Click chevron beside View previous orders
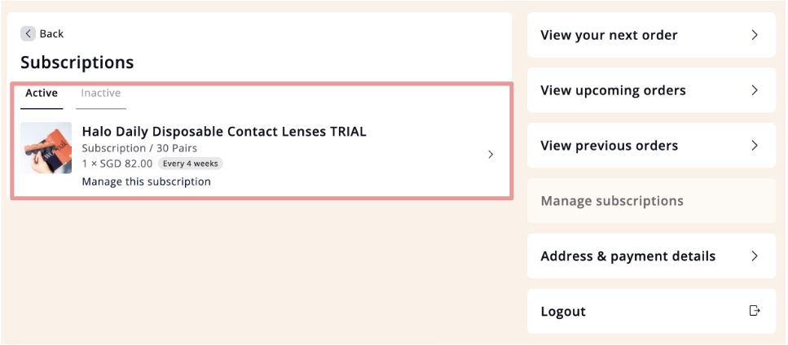This screenshot has width=788, height=345. [x=755, y=145]
